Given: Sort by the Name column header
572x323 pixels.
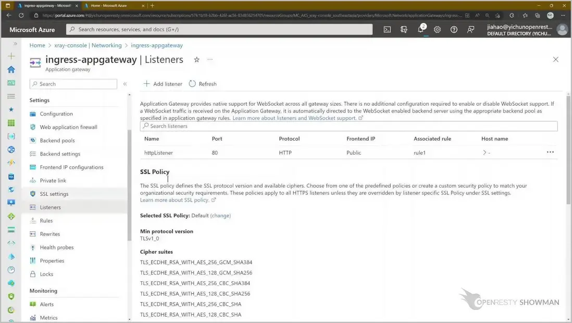Looking at the screenshot, I should 152,139.
